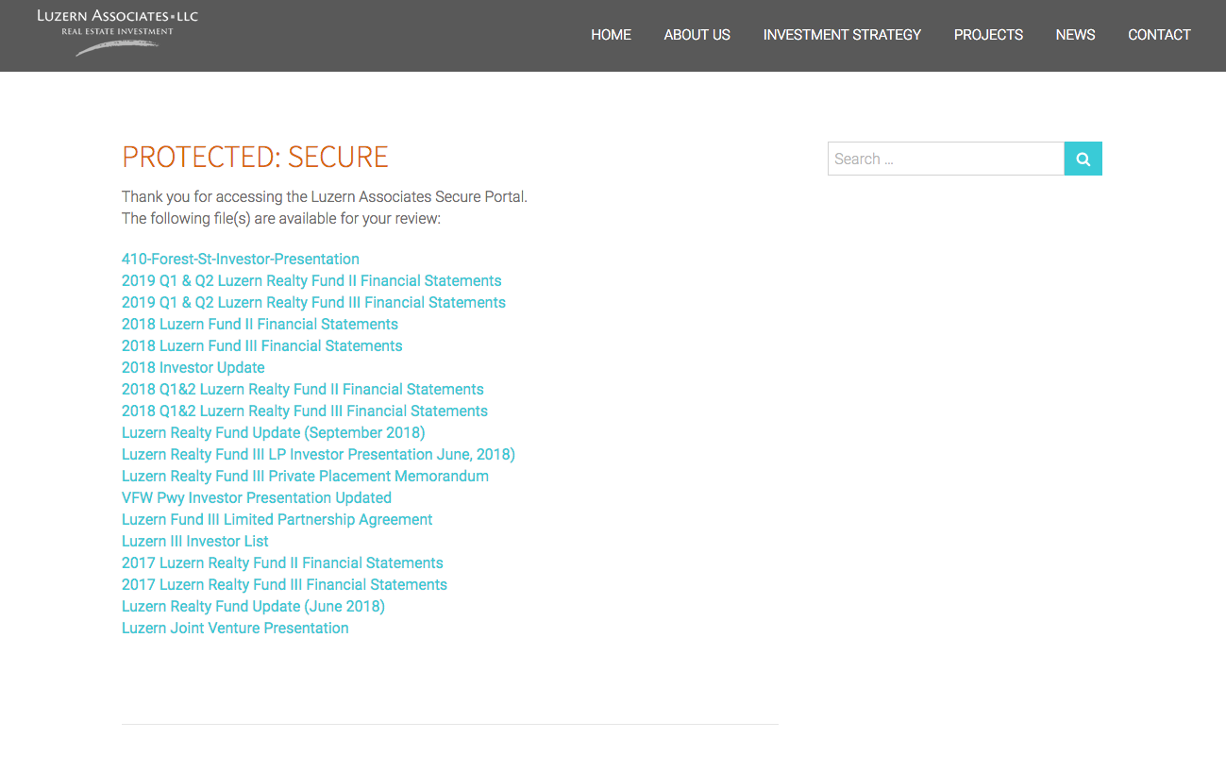View the Luzern III Investor List

pos(195,541)
